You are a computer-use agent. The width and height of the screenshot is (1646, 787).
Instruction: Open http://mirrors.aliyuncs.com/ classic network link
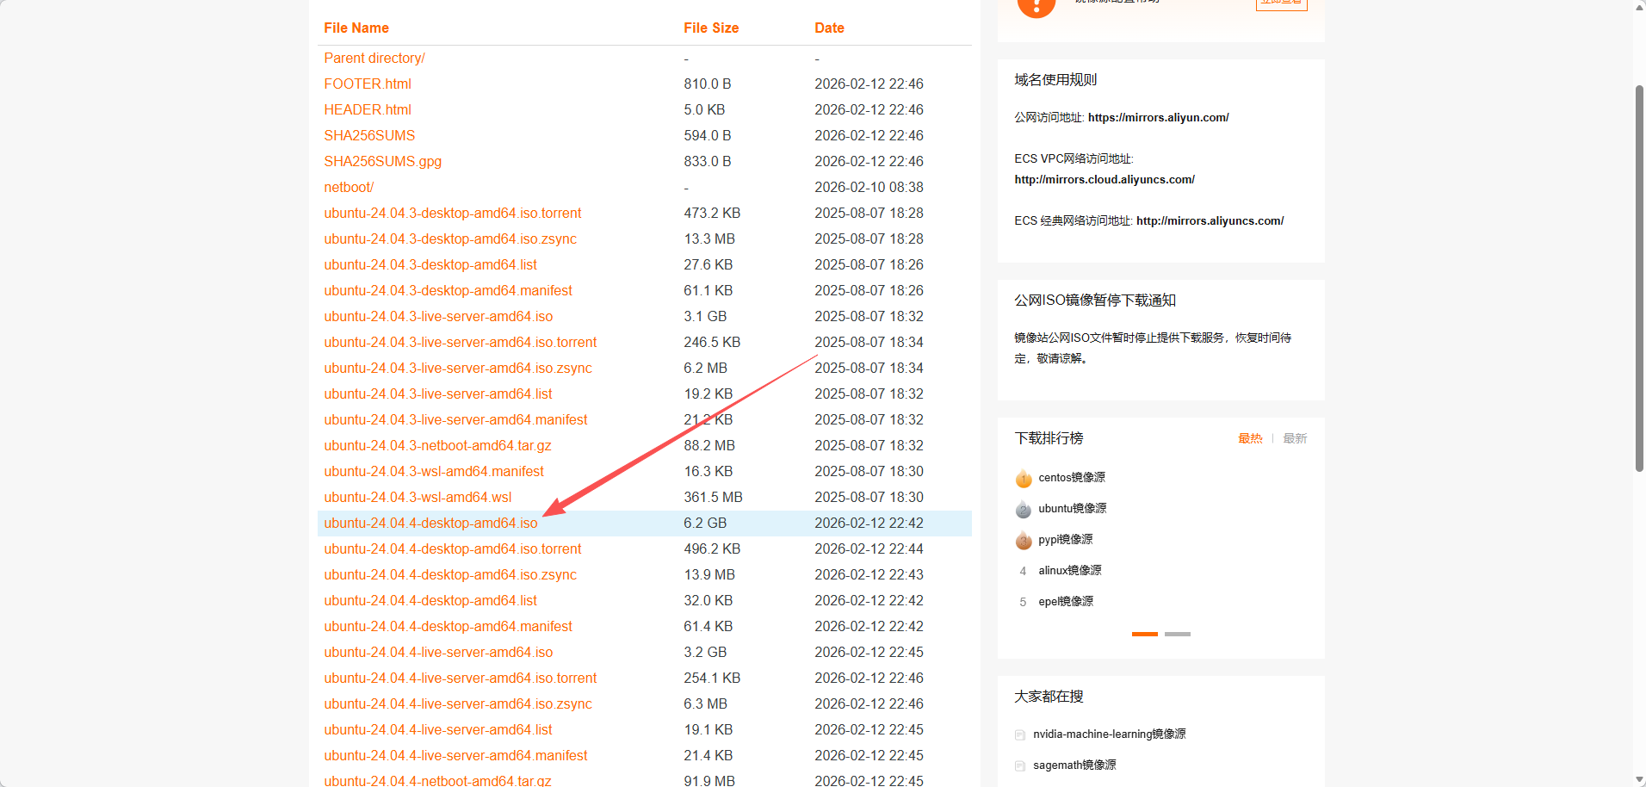click(1210, 221)
